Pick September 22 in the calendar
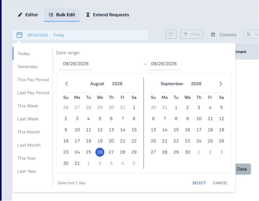 [176, 141]
